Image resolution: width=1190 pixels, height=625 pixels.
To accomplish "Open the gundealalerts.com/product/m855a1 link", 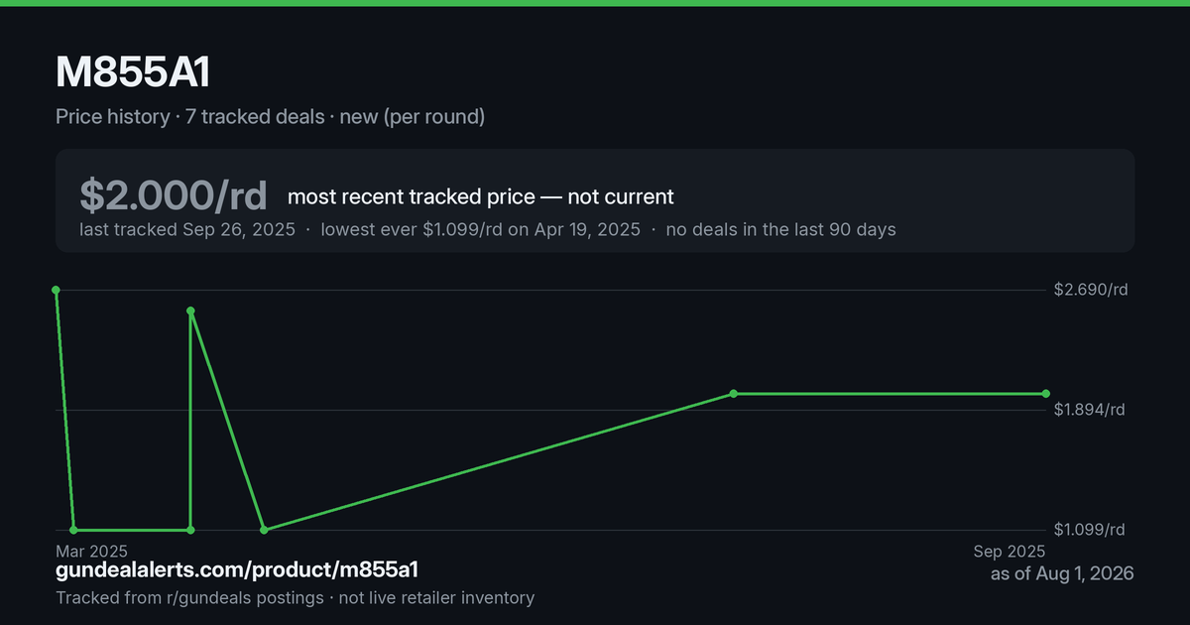I will [x=237, y=569].
